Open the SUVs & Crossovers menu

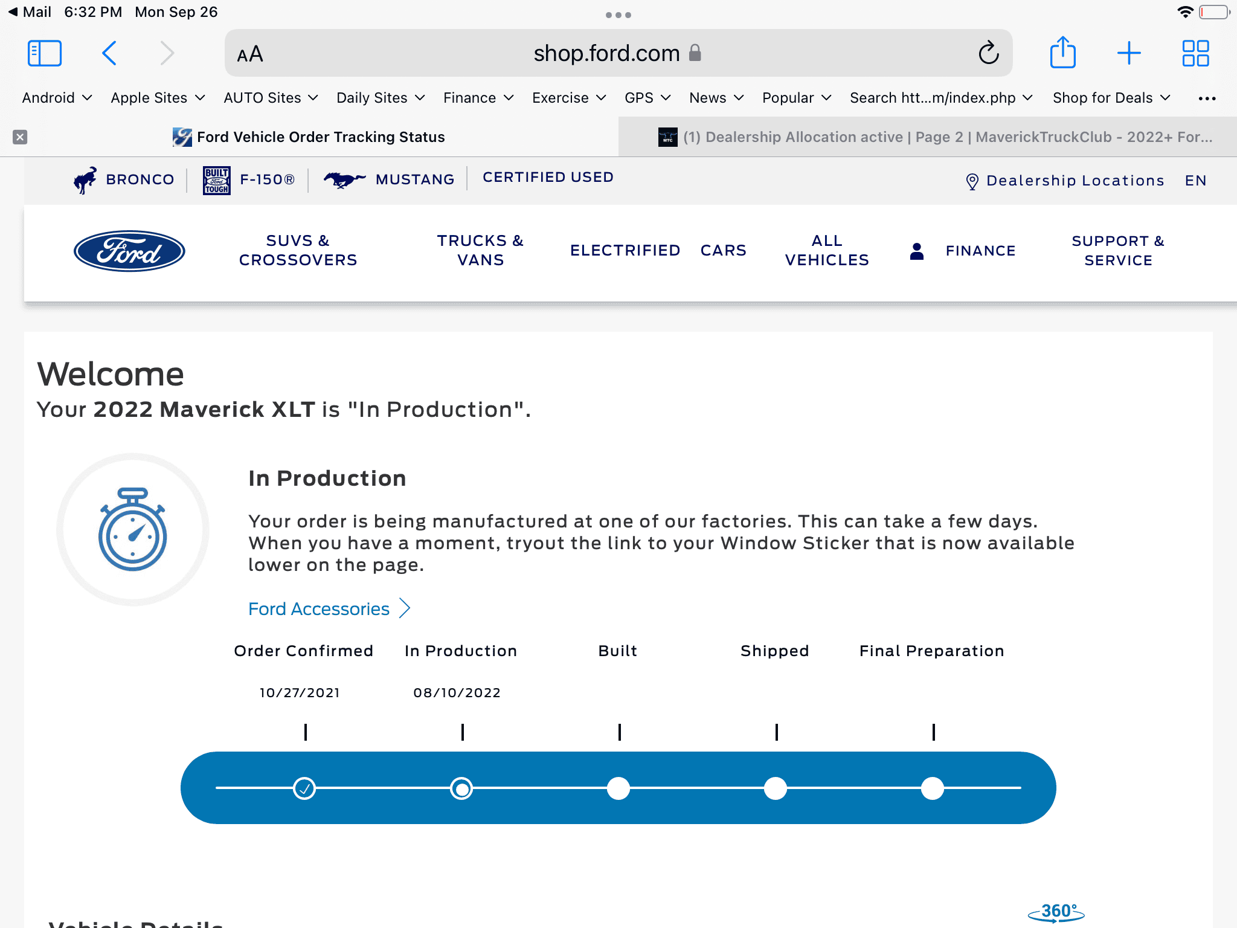[x=298, y=250]
